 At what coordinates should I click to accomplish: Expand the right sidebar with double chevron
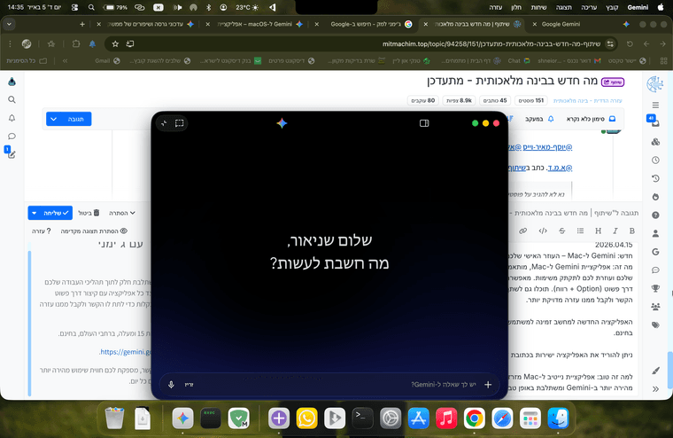(x=655, y=389)
